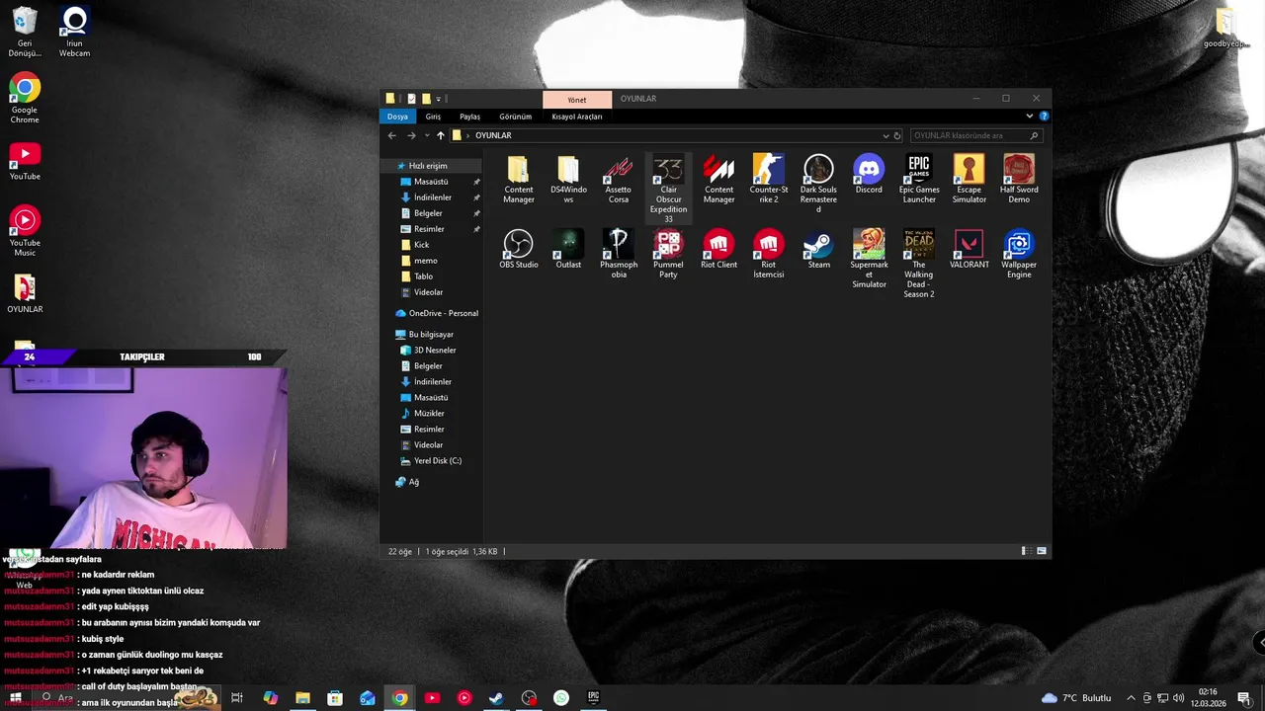This screenshot has width=1265, height=711.
Task: Open the VALORANT shortcut
Action: (x=969, y=249)
